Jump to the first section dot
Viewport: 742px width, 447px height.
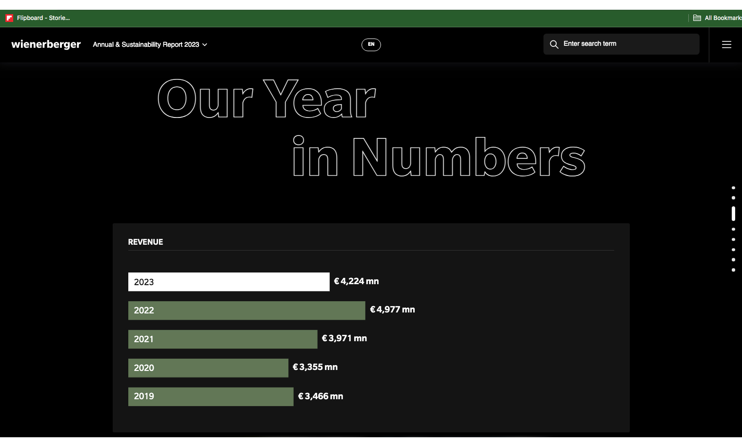733,188
